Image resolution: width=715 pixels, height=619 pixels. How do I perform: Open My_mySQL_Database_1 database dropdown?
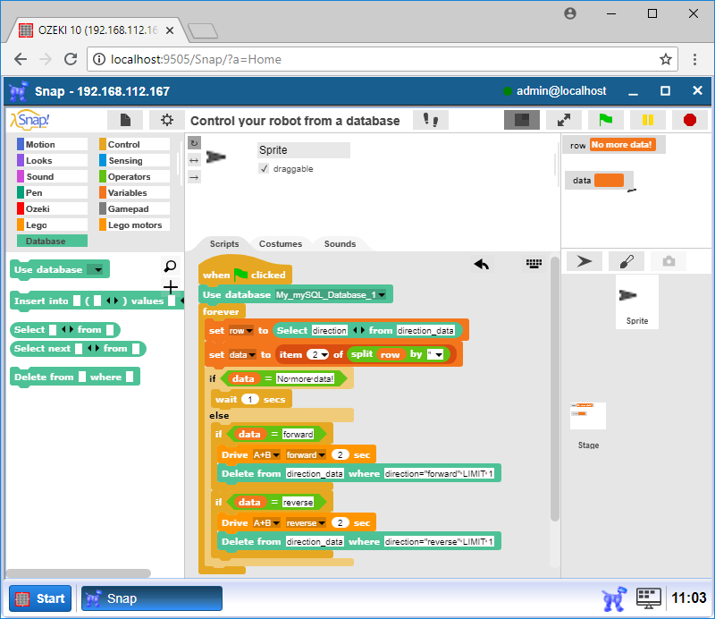[x=382, y=295]
